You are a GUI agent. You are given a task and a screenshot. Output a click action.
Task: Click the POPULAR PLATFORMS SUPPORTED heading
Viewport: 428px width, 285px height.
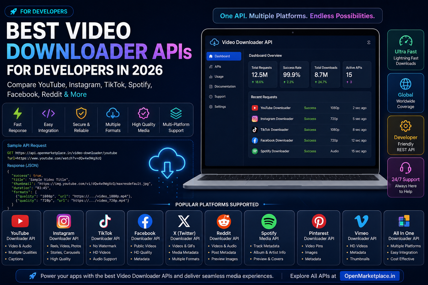coord(217,205)
